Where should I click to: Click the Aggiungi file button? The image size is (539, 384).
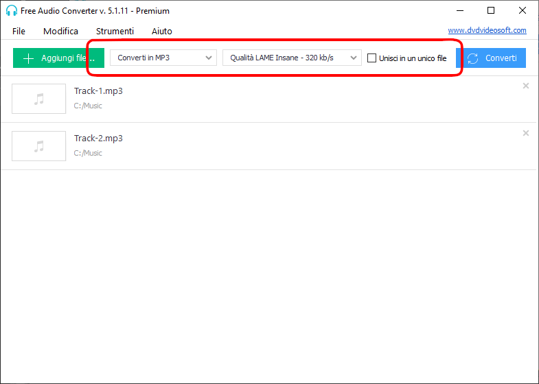tap(58, 58)
